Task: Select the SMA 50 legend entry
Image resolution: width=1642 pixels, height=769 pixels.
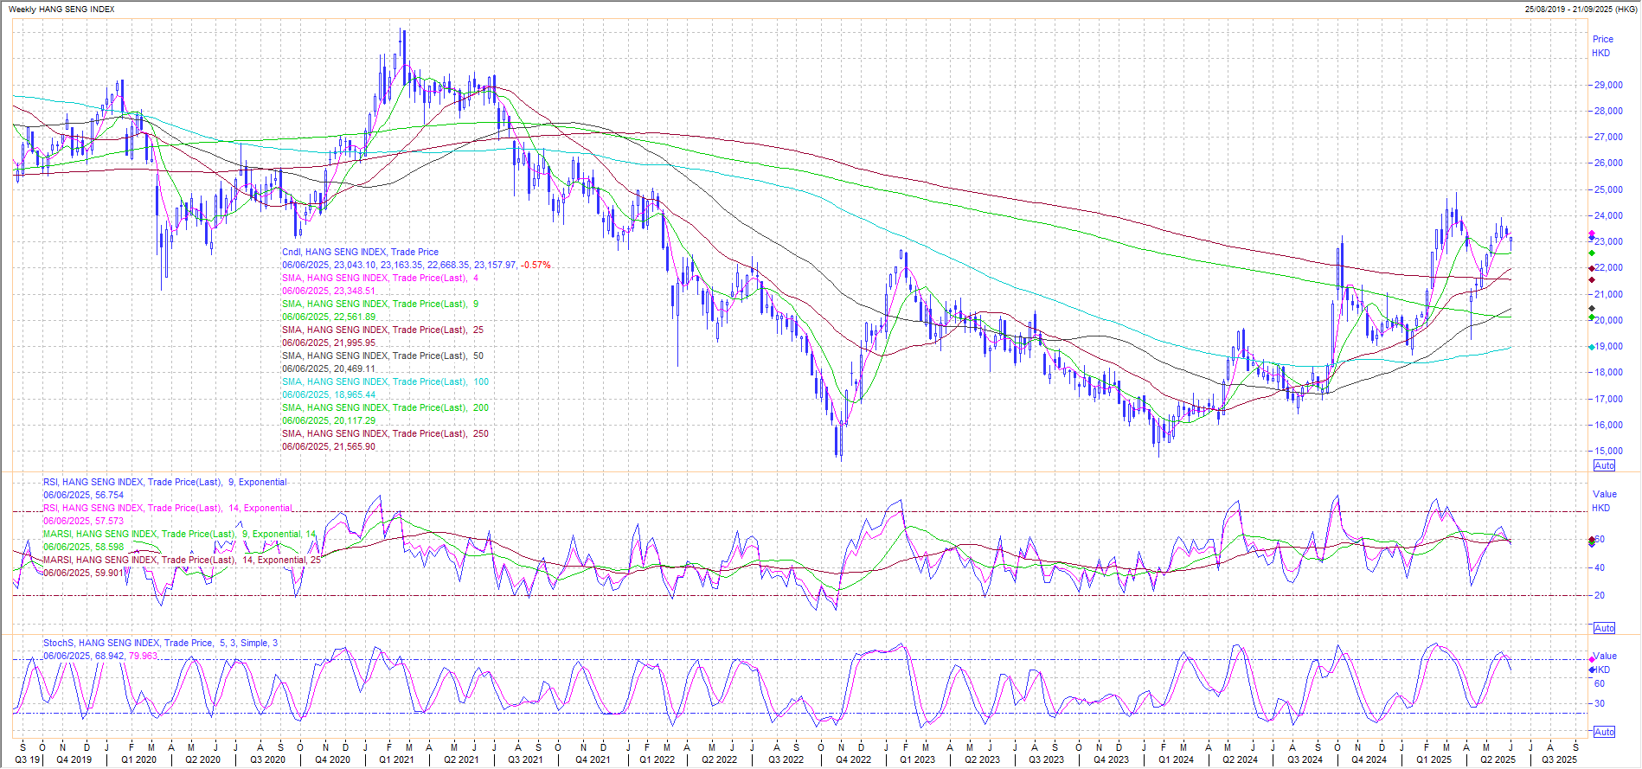Action: click(x=382, y=356)
